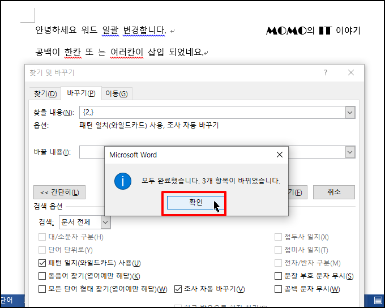
Task: Click the blue information icon in the message
Action: click(123, 181)
